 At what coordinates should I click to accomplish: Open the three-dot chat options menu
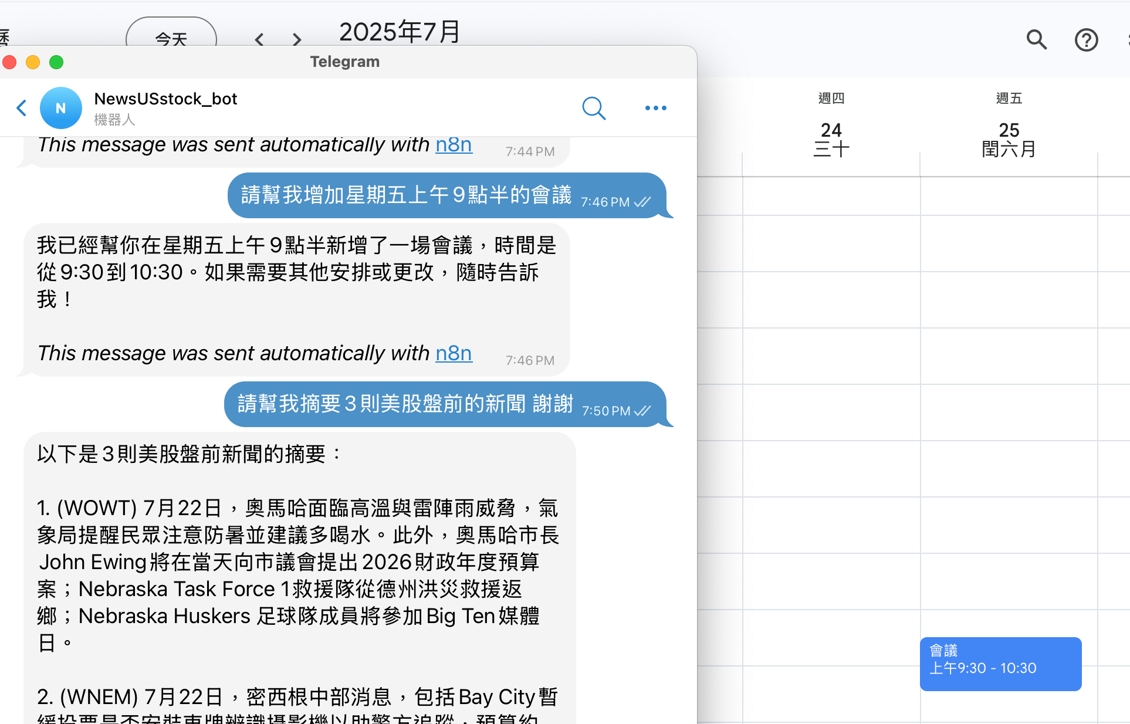[x=655, y=108]
